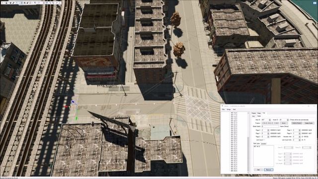The image size is (318, 179).
Task: Click the Go to button beside Position
Action: point(284,123)
